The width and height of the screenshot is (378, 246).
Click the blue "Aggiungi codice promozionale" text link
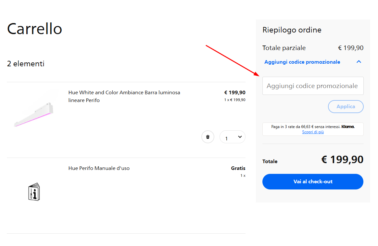point(302,61)
